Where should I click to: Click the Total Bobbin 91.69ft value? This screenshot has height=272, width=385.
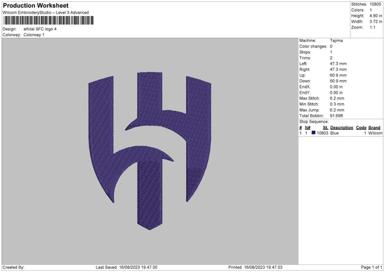(338, 114)
